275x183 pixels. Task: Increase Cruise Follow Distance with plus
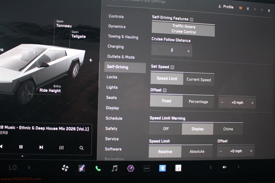coord(188,51)
